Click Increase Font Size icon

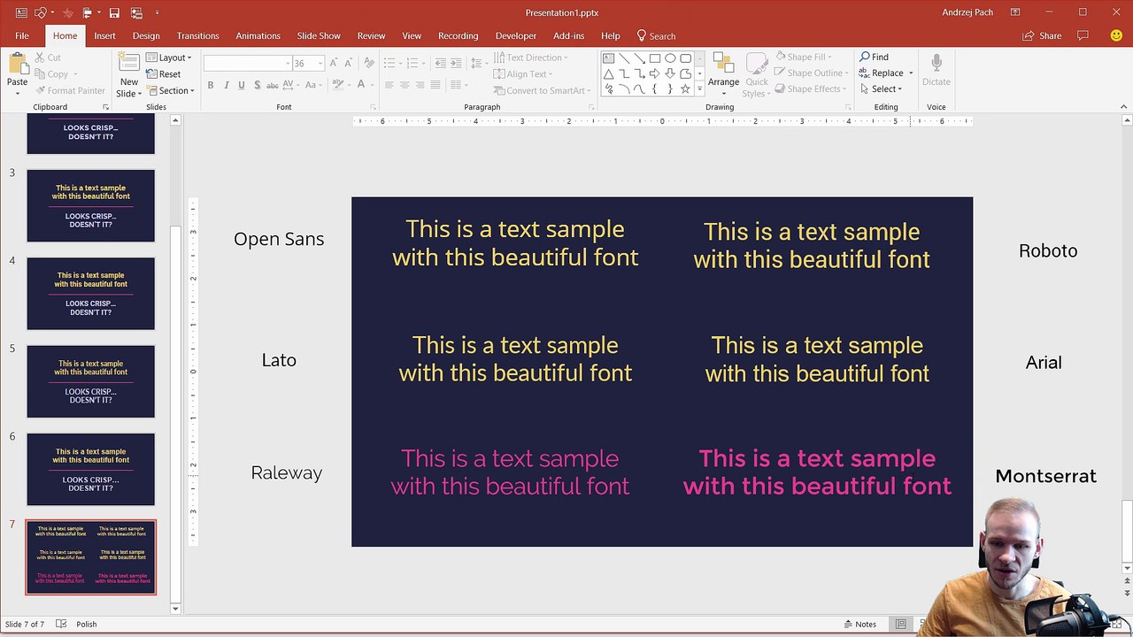tap(335, 63)
